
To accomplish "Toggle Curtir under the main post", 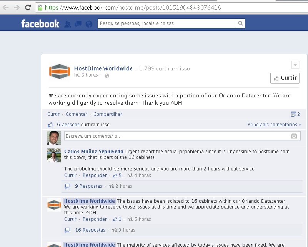I will click(53, 114).
